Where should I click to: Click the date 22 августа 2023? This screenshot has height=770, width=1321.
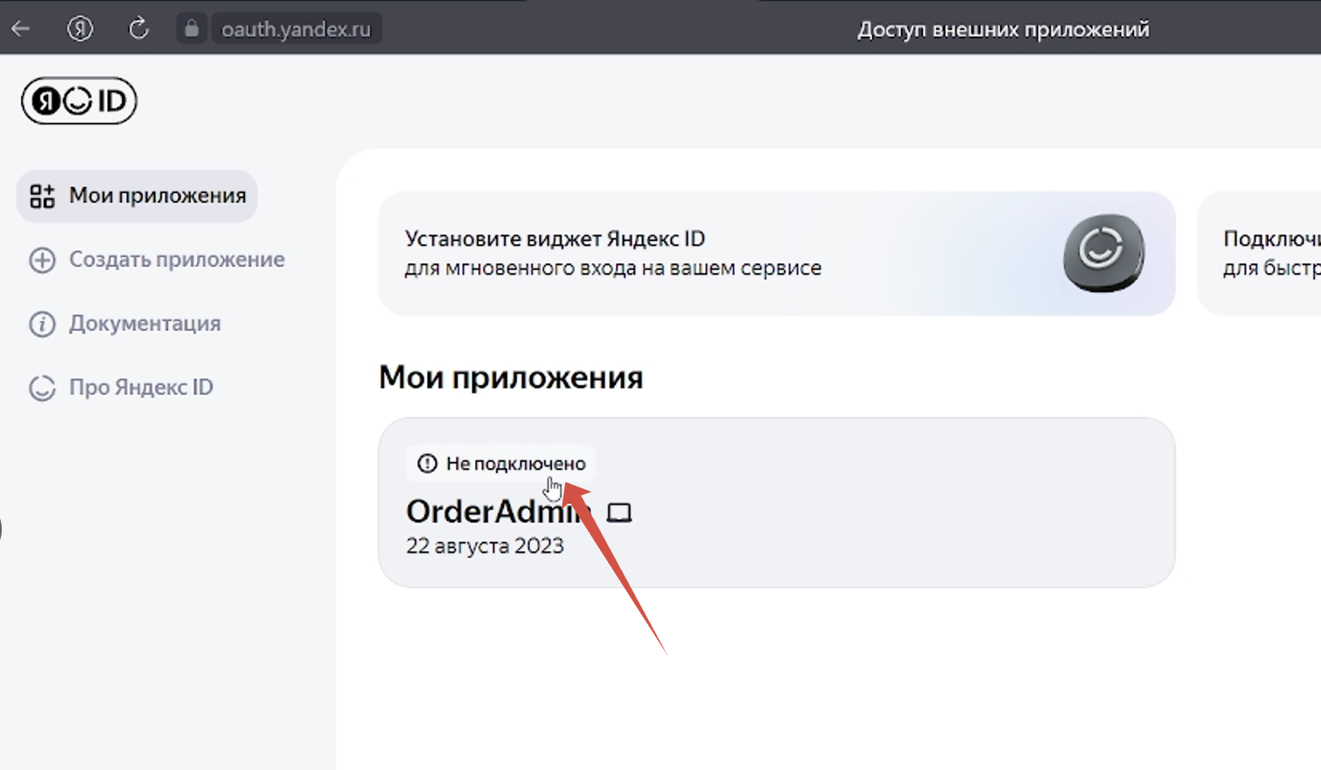pos(485,546)
